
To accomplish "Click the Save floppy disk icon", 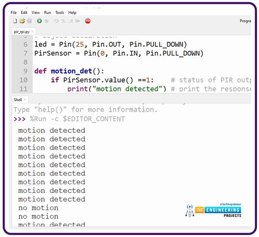I will [x=29, y=21].
